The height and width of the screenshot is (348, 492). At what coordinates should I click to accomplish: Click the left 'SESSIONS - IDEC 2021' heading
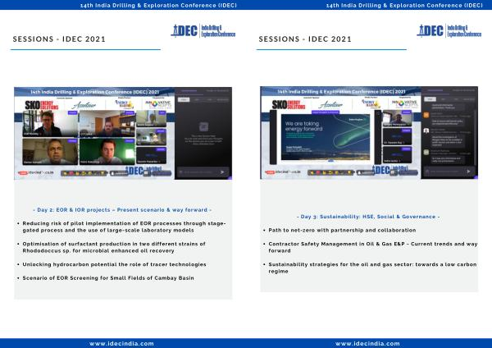click(x=59, y=39)
